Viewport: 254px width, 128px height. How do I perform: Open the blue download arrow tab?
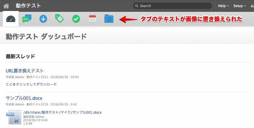pos(43,19)
